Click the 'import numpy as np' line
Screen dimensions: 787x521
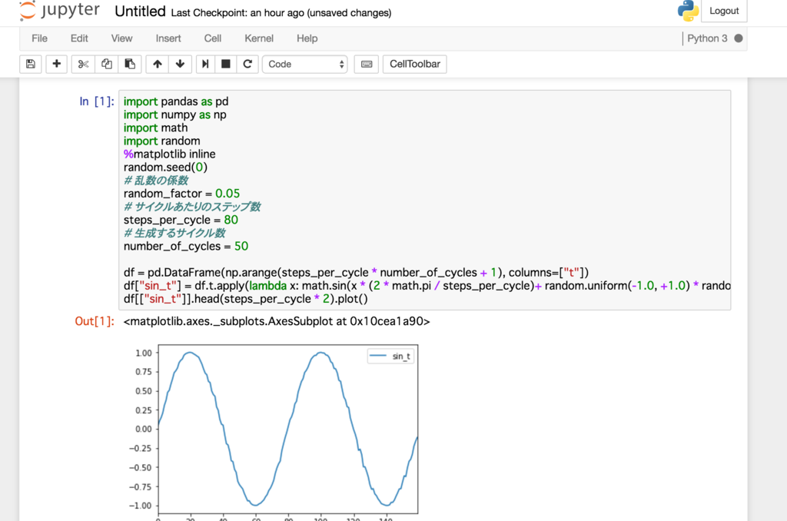click(174, 114)
